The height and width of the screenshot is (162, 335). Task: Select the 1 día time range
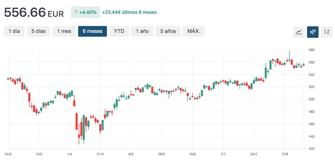(14, 31)
